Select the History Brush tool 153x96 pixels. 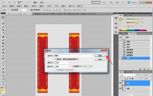coord(3,46)
